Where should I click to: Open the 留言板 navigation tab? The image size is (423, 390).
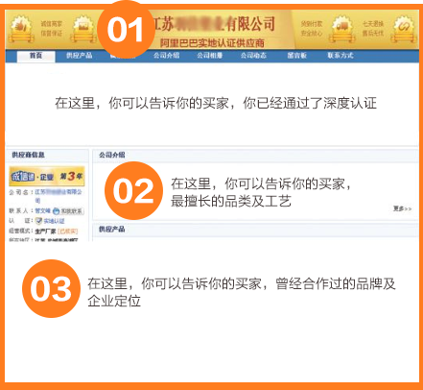tap(296, 56)
